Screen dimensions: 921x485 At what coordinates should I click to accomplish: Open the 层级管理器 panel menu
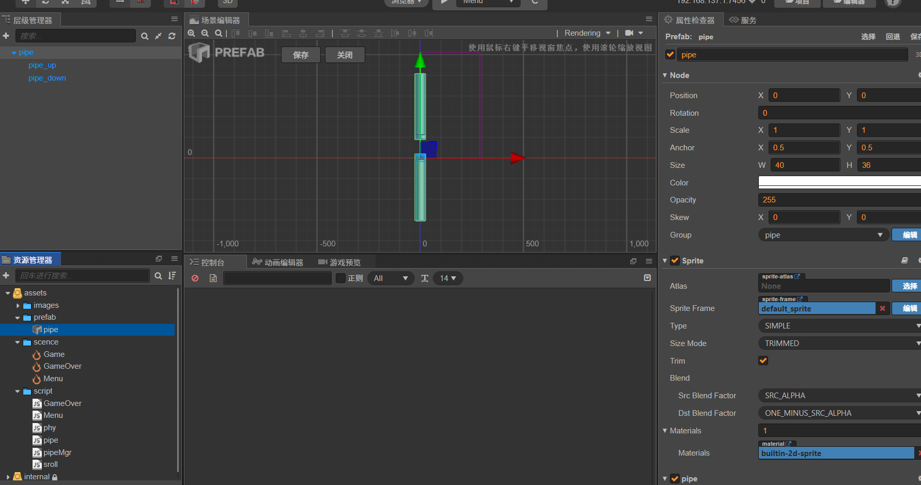click(175, 19)
